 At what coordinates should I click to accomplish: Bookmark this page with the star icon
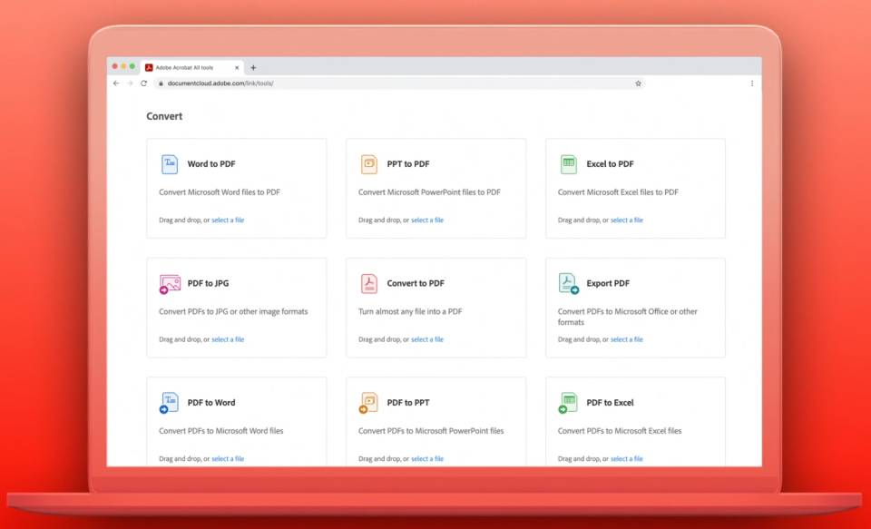coord(638,83)
